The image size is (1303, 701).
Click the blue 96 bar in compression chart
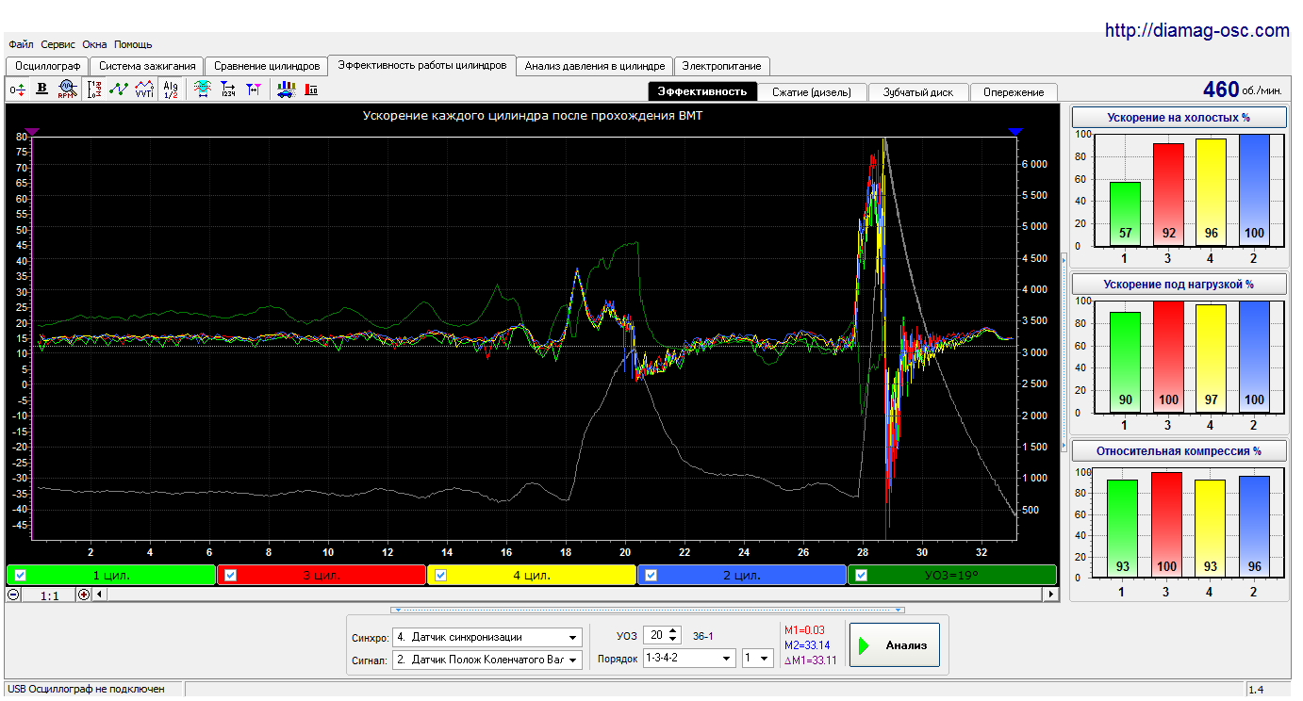pyautogui.click(x=1254, y=529)
